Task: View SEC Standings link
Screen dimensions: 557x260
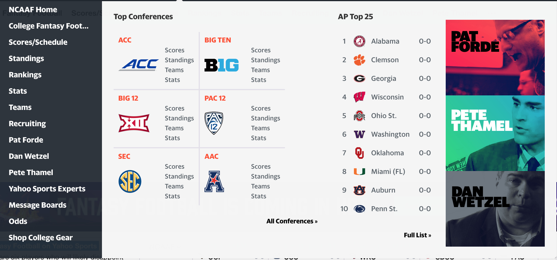Action: point(179,176)
